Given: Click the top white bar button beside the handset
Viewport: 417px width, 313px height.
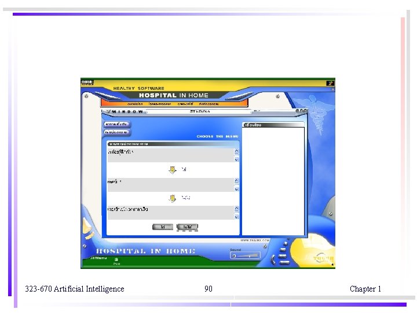Looking at the screenshot, I should [x=283, y=250].
